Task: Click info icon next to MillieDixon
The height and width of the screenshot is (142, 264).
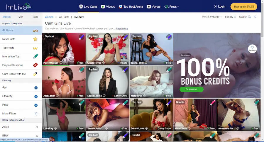Action: (189, 129)
